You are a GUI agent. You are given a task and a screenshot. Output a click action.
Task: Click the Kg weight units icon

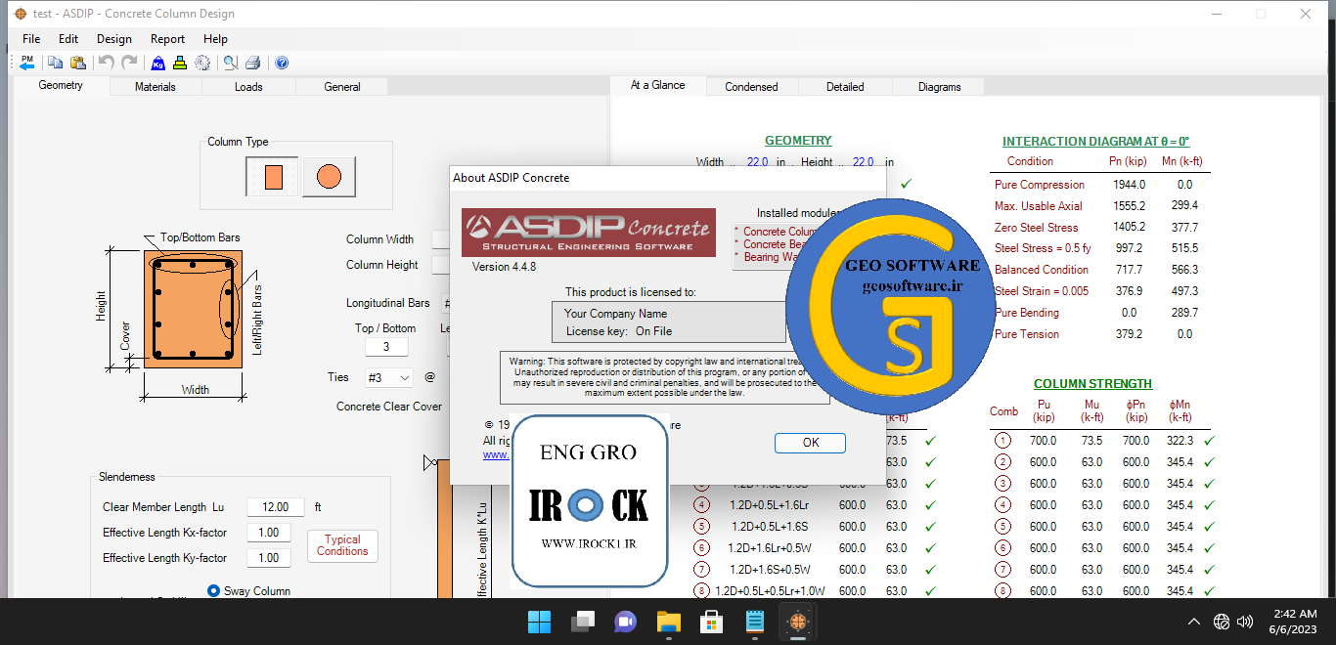[x=158, y=63]
